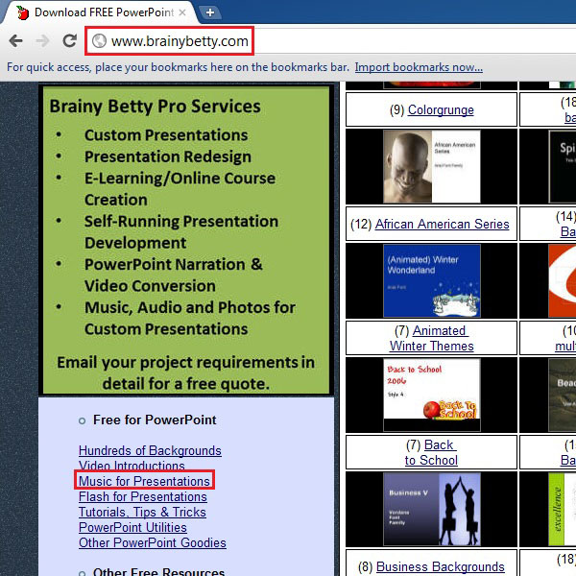Screen dimensions: 576x576
Task: Click the Business V thumbnail
Action: (x=432, y=509)
